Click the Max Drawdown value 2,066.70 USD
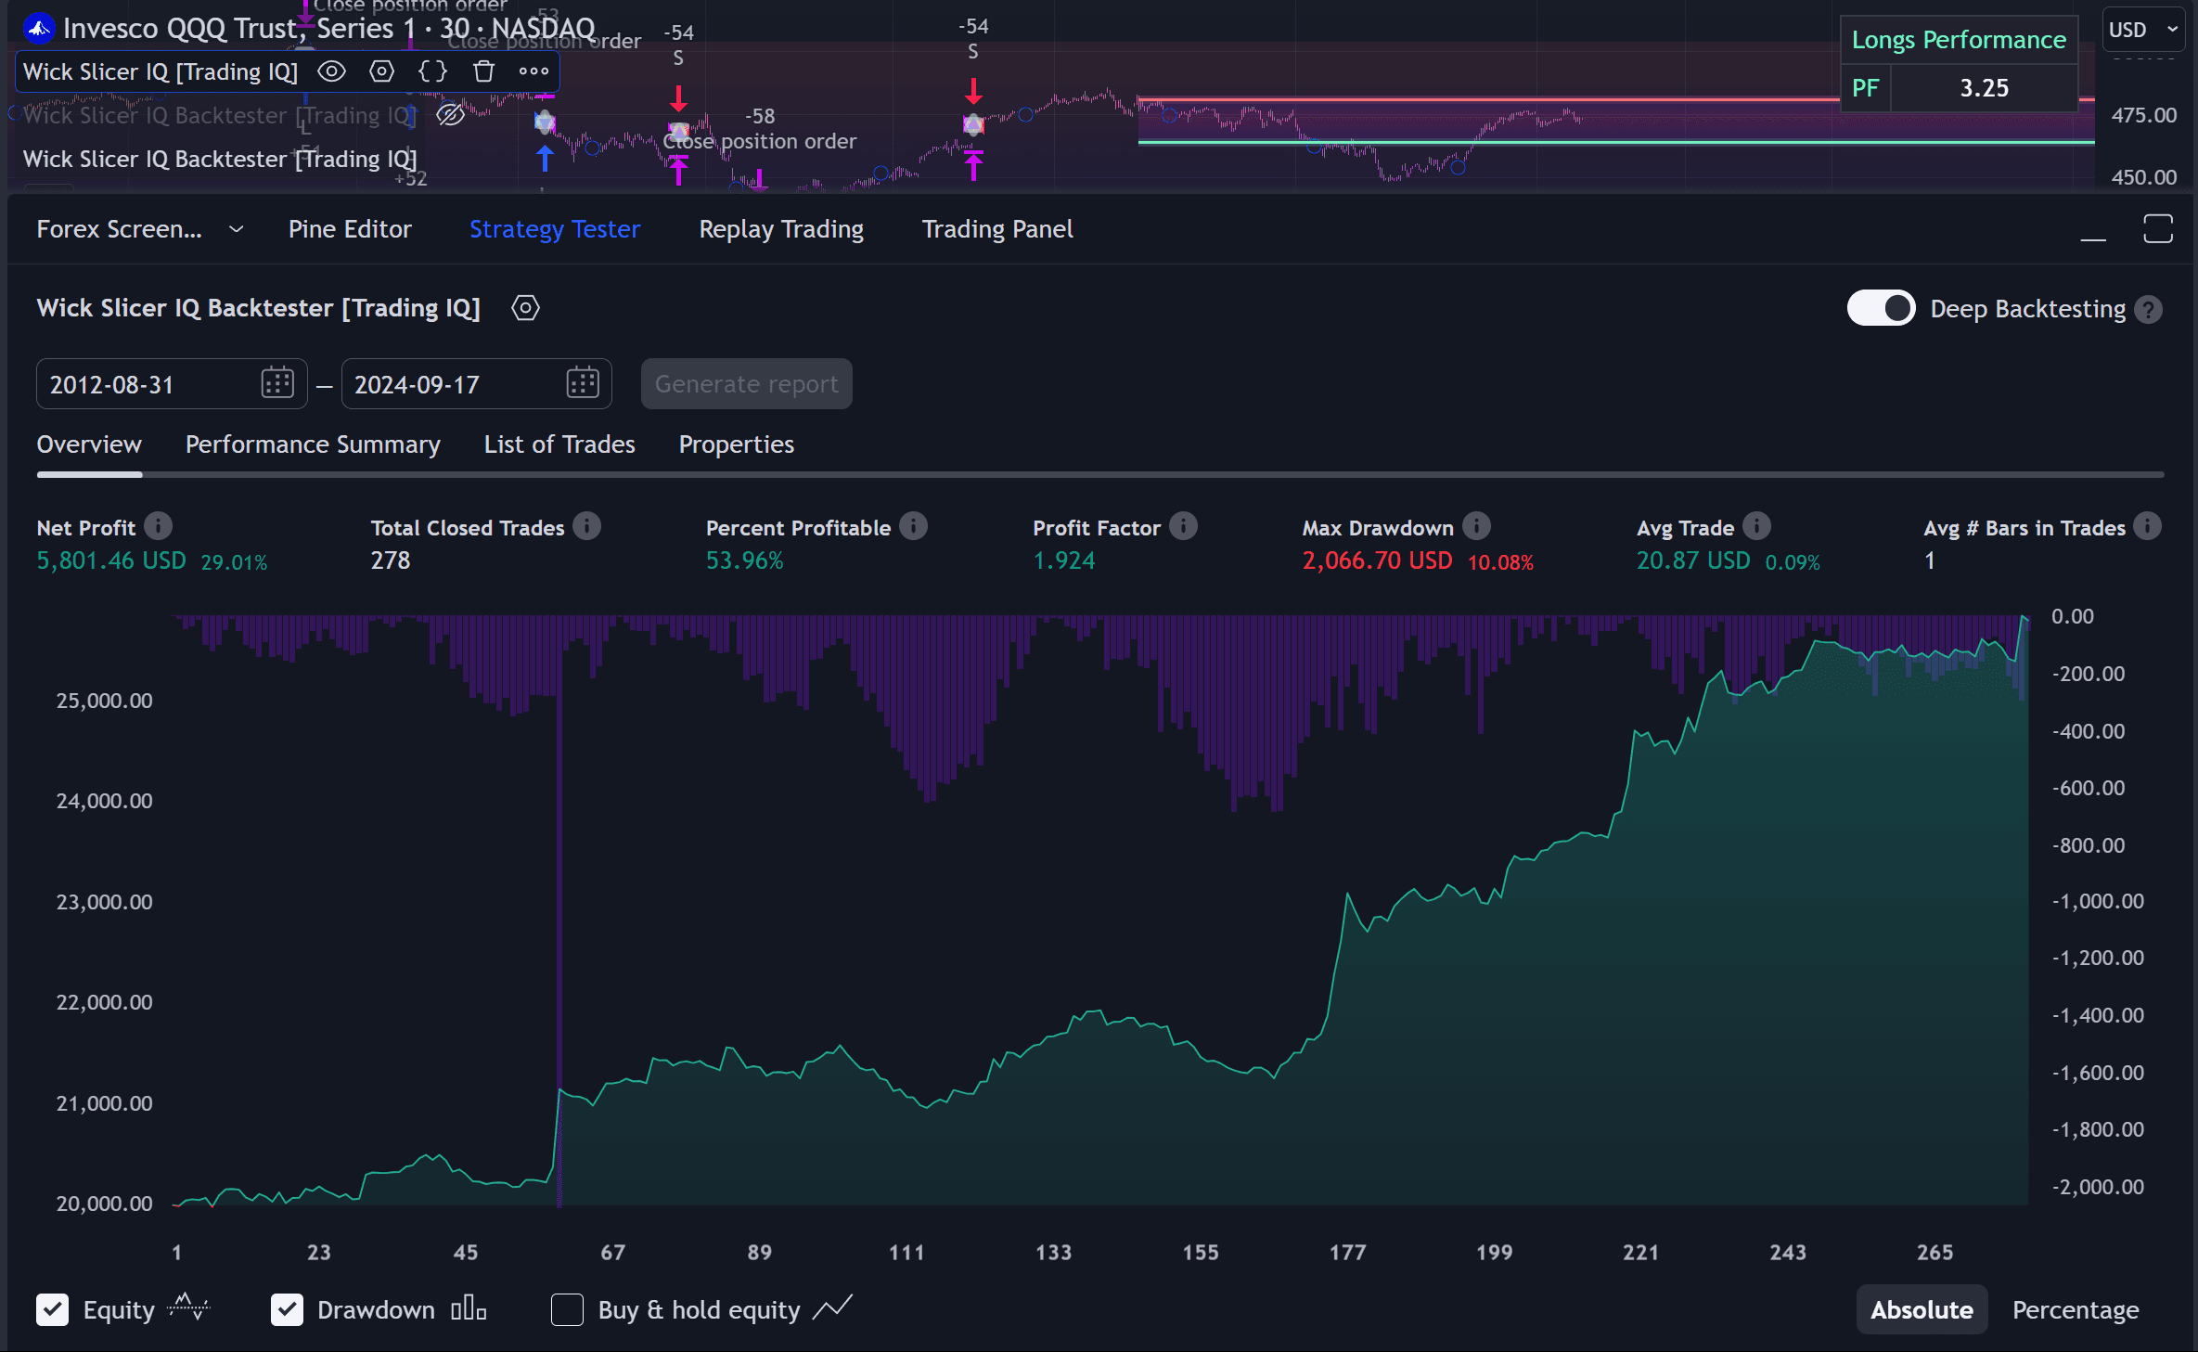 pyautogui.click(x=1377, y=560)
